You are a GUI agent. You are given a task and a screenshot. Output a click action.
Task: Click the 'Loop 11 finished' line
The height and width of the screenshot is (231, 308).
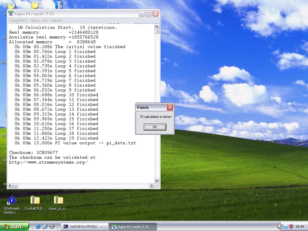(56, 100)
